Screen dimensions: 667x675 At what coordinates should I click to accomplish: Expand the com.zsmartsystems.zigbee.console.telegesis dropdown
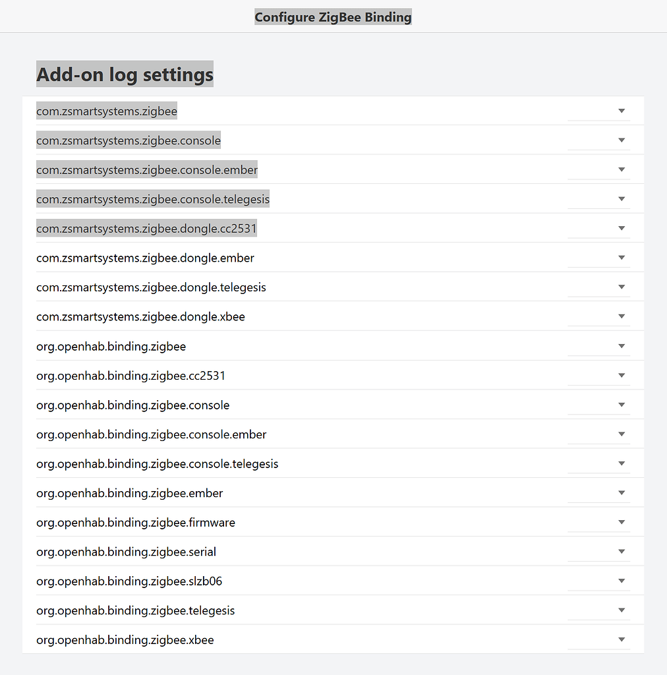[x=620, y=198]
